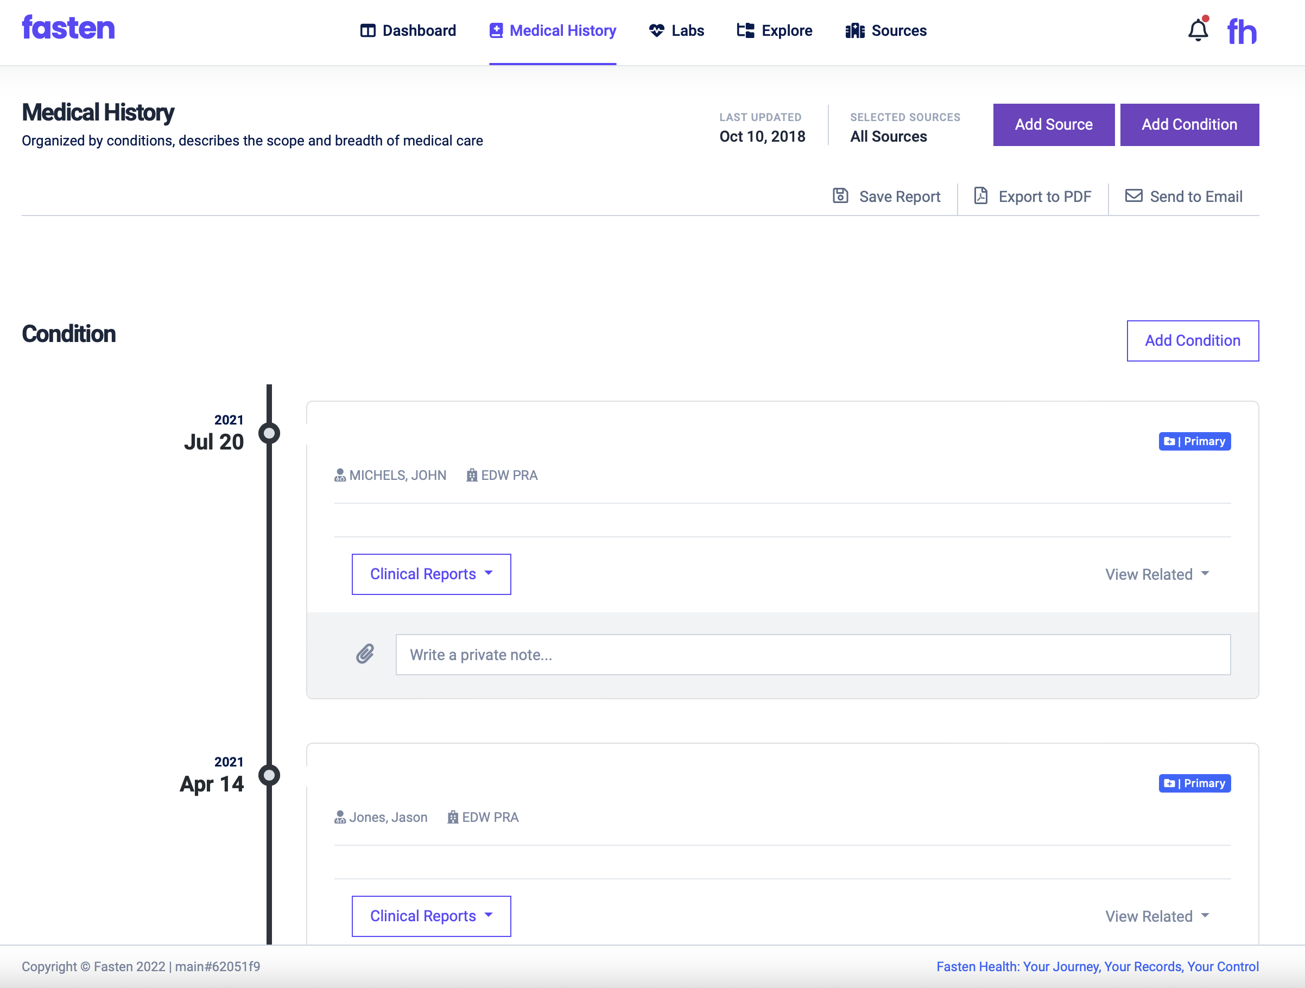Click the Export to PDF file icon

pyautogui.click(x=980, y=196)
